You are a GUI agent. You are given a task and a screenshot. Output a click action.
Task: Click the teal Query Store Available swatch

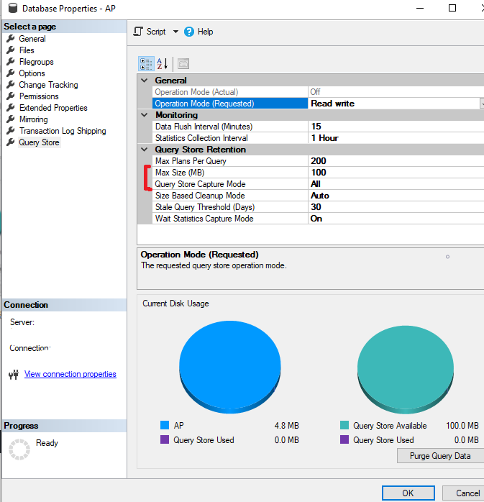[344, 425]
